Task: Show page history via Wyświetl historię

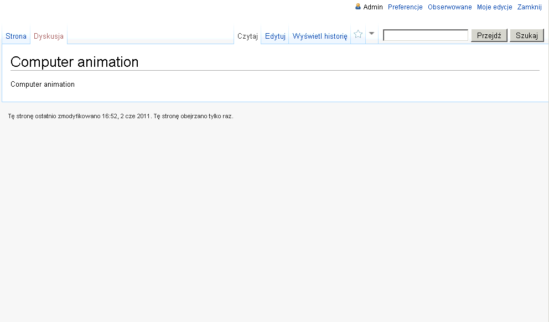Action: click(319, 36)
